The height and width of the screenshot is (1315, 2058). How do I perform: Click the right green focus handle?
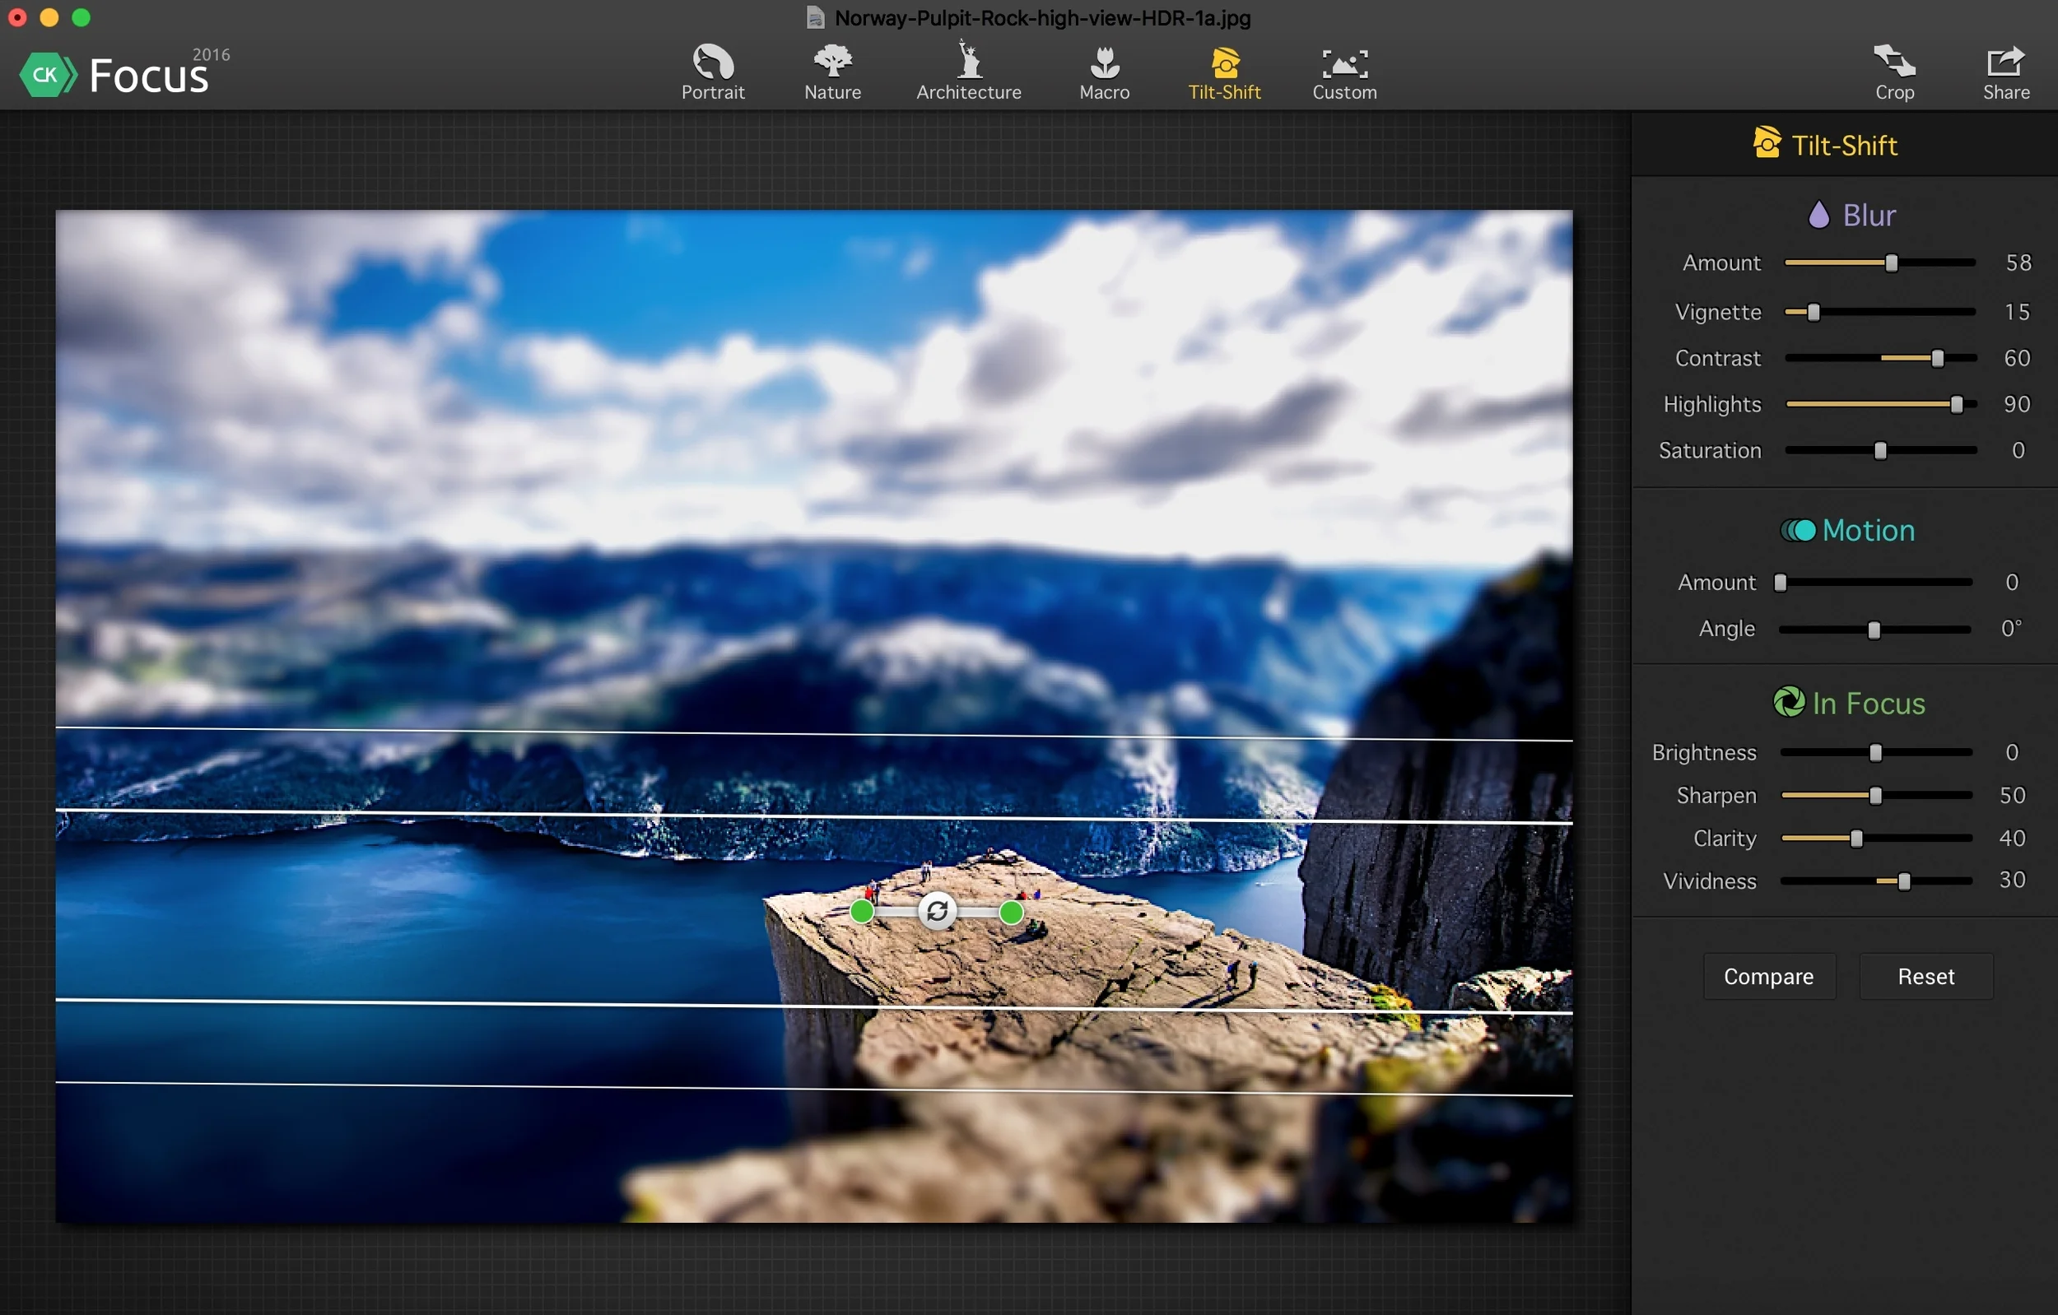1011,913
